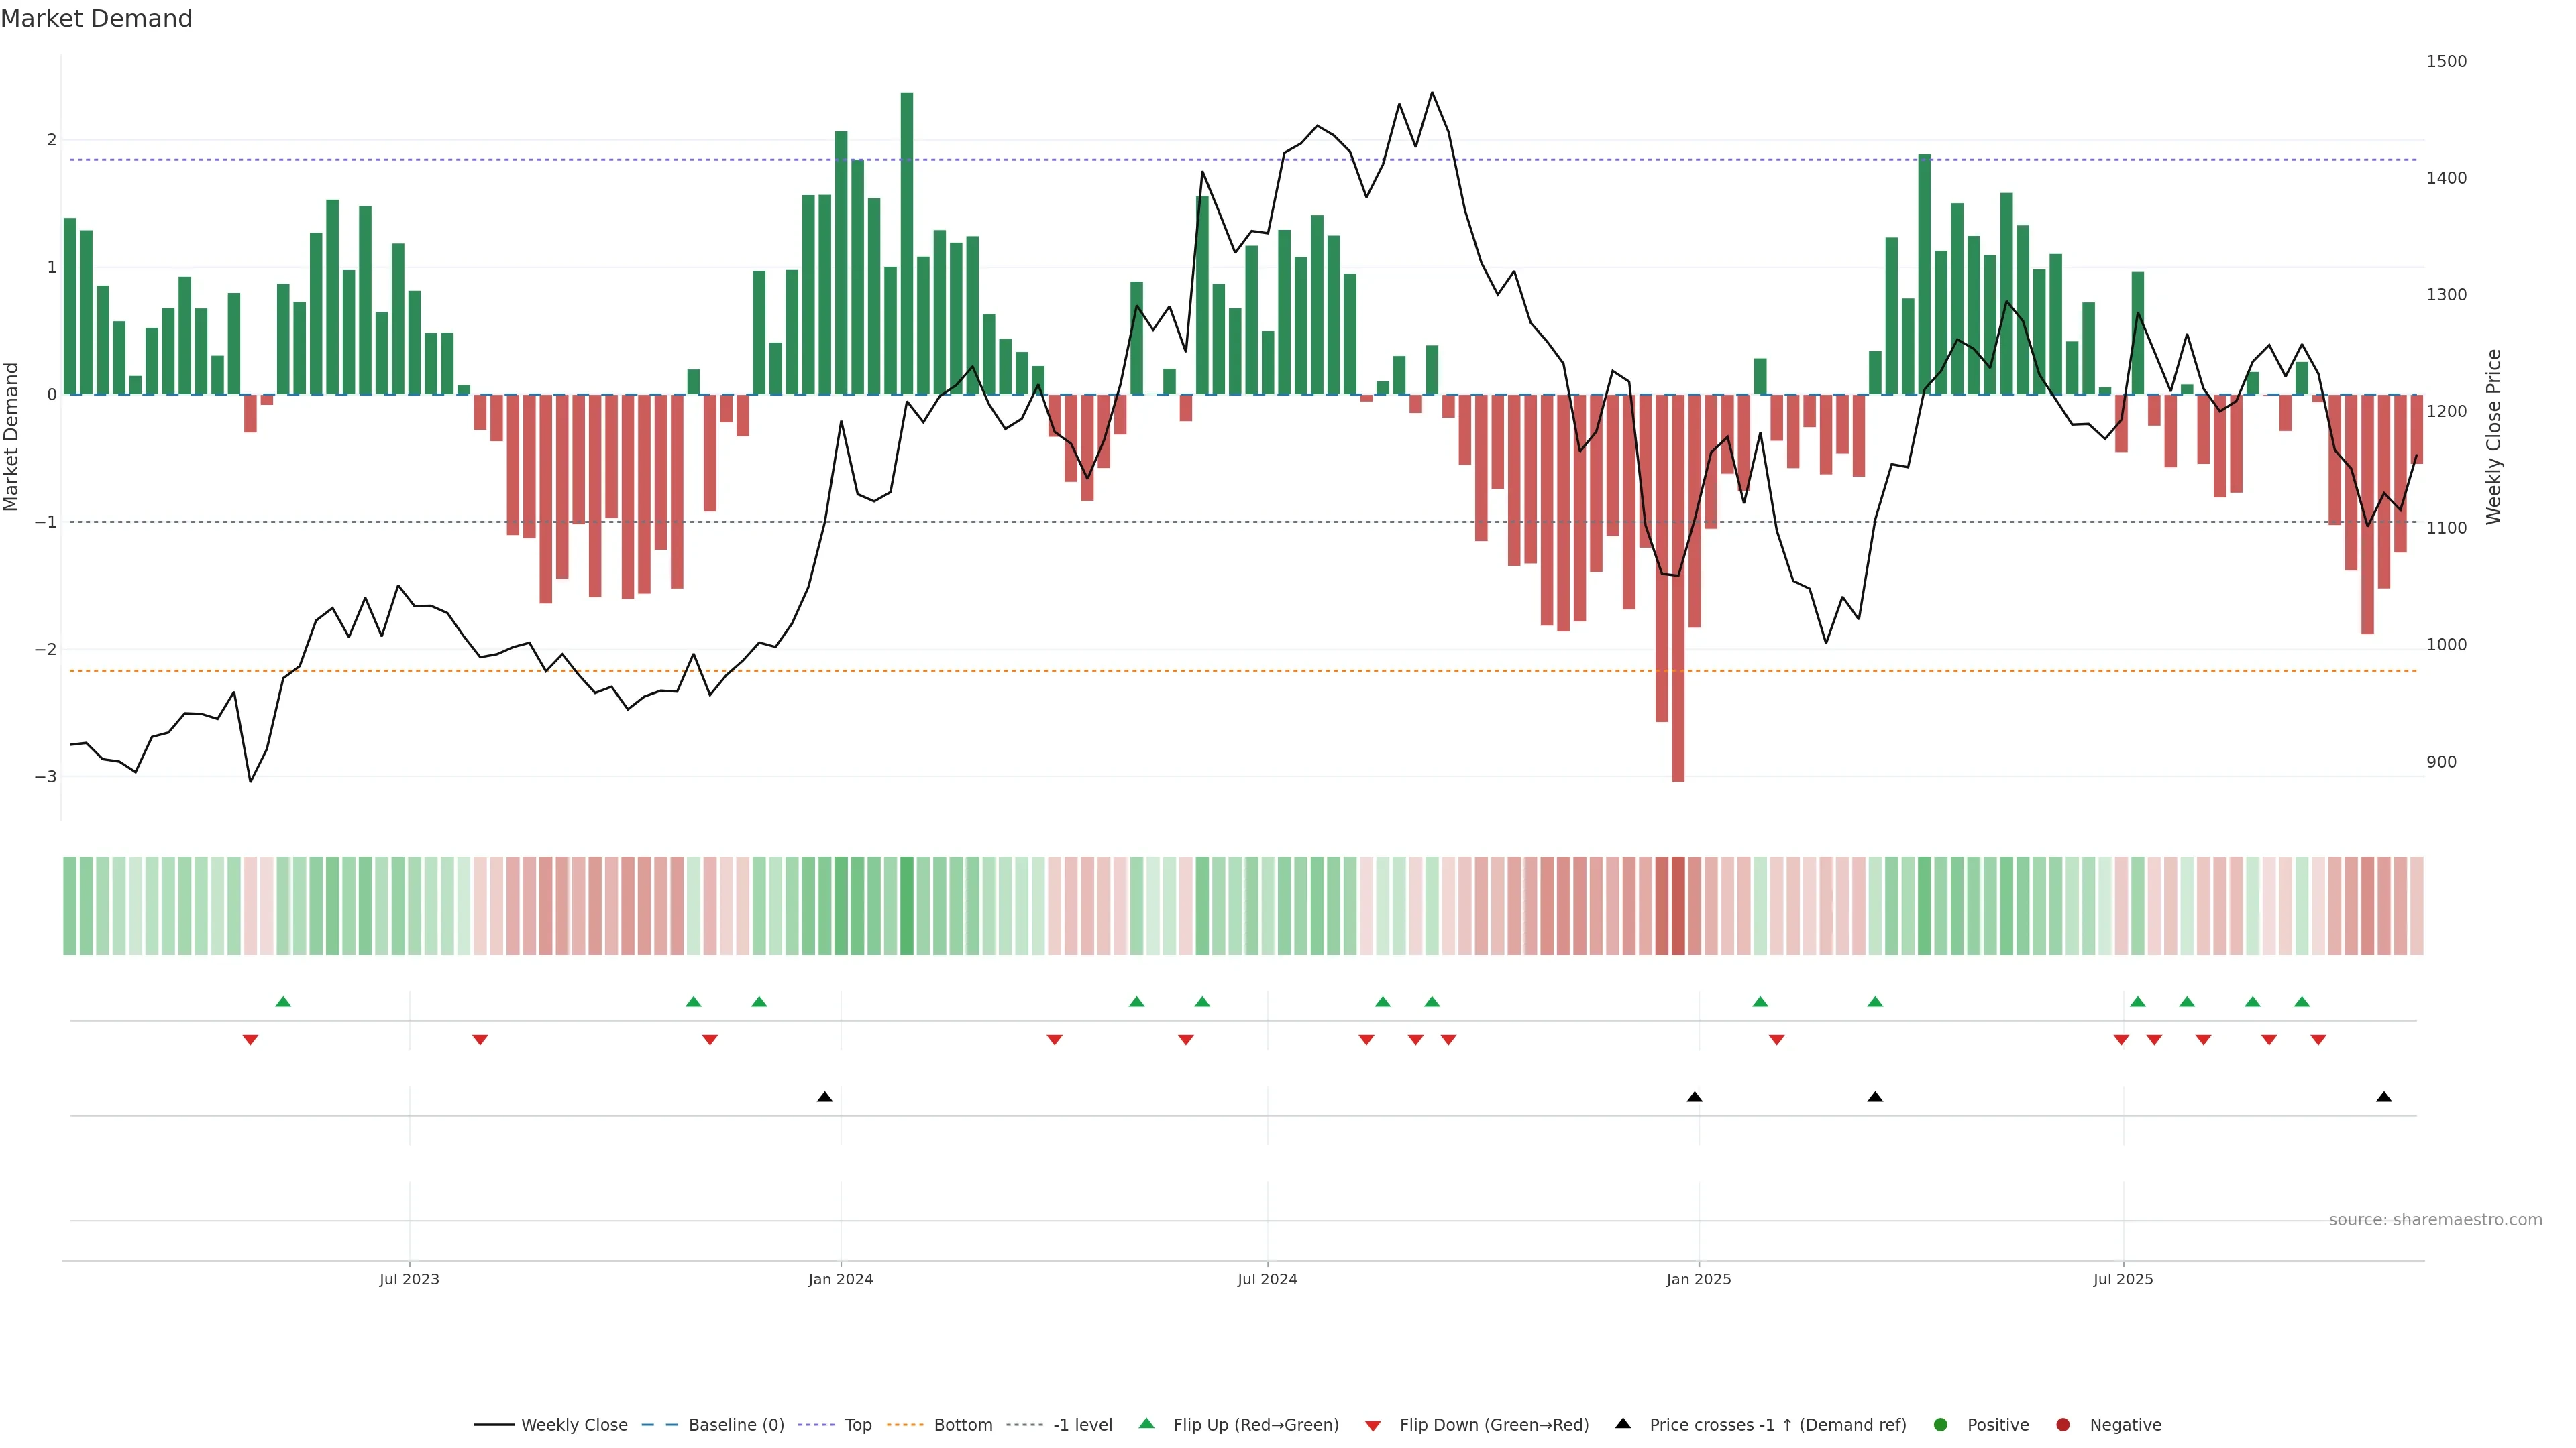Image resolution: width=2576 pixels, height=1448 pixels.
Task: Click the first green flip-up marker on the left
Action: [x=283, y=1002]
